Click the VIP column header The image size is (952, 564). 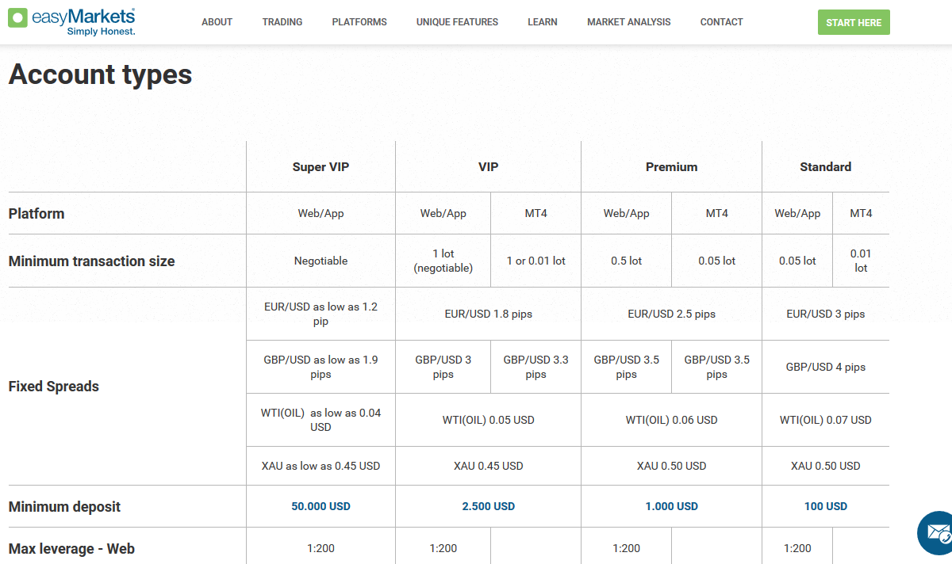pos(488,167)
